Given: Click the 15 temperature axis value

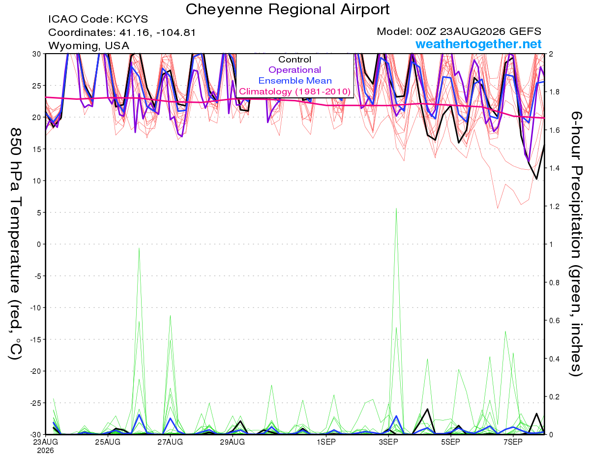Looking at the screenshot, I should coord(38,149).
